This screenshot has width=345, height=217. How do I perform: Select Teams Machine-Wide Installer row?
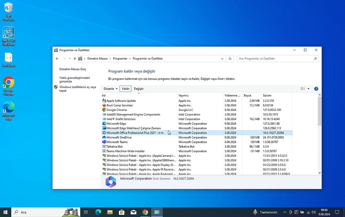click(x=197, y=151)
